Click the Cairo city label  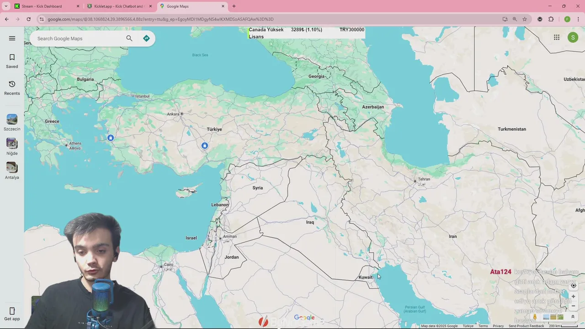pos(169,265)
